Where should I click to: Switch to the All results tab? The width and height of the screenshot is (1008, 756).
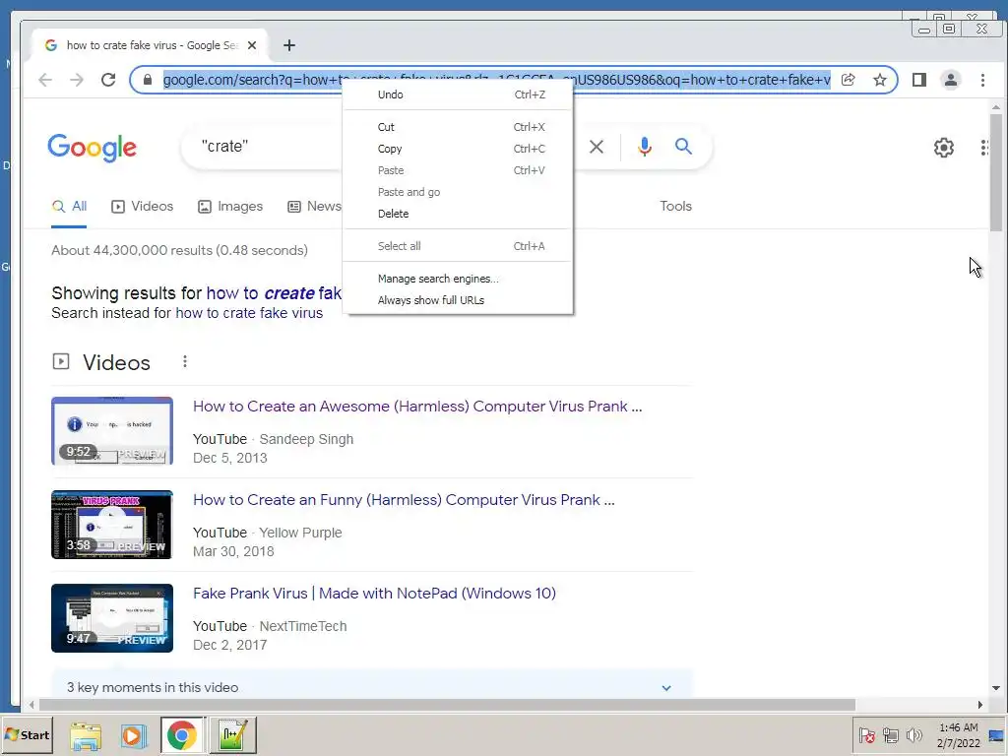pyautogui.click(x=69, y=207)
